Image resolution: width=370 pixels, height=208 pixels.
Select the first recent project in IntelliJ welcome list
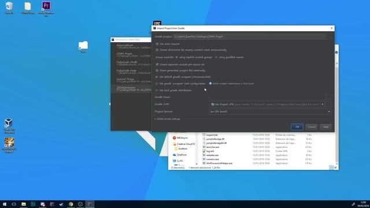click(131, 46)
